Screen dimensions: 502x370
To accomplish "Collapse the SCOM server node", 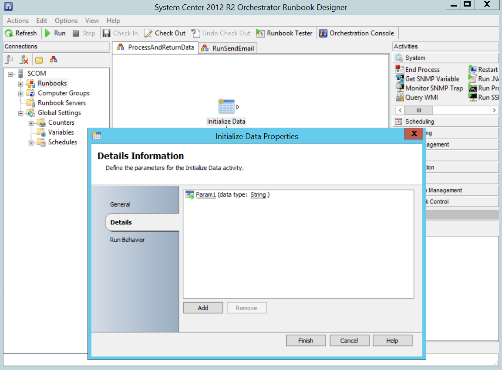I will coord(10,74).
